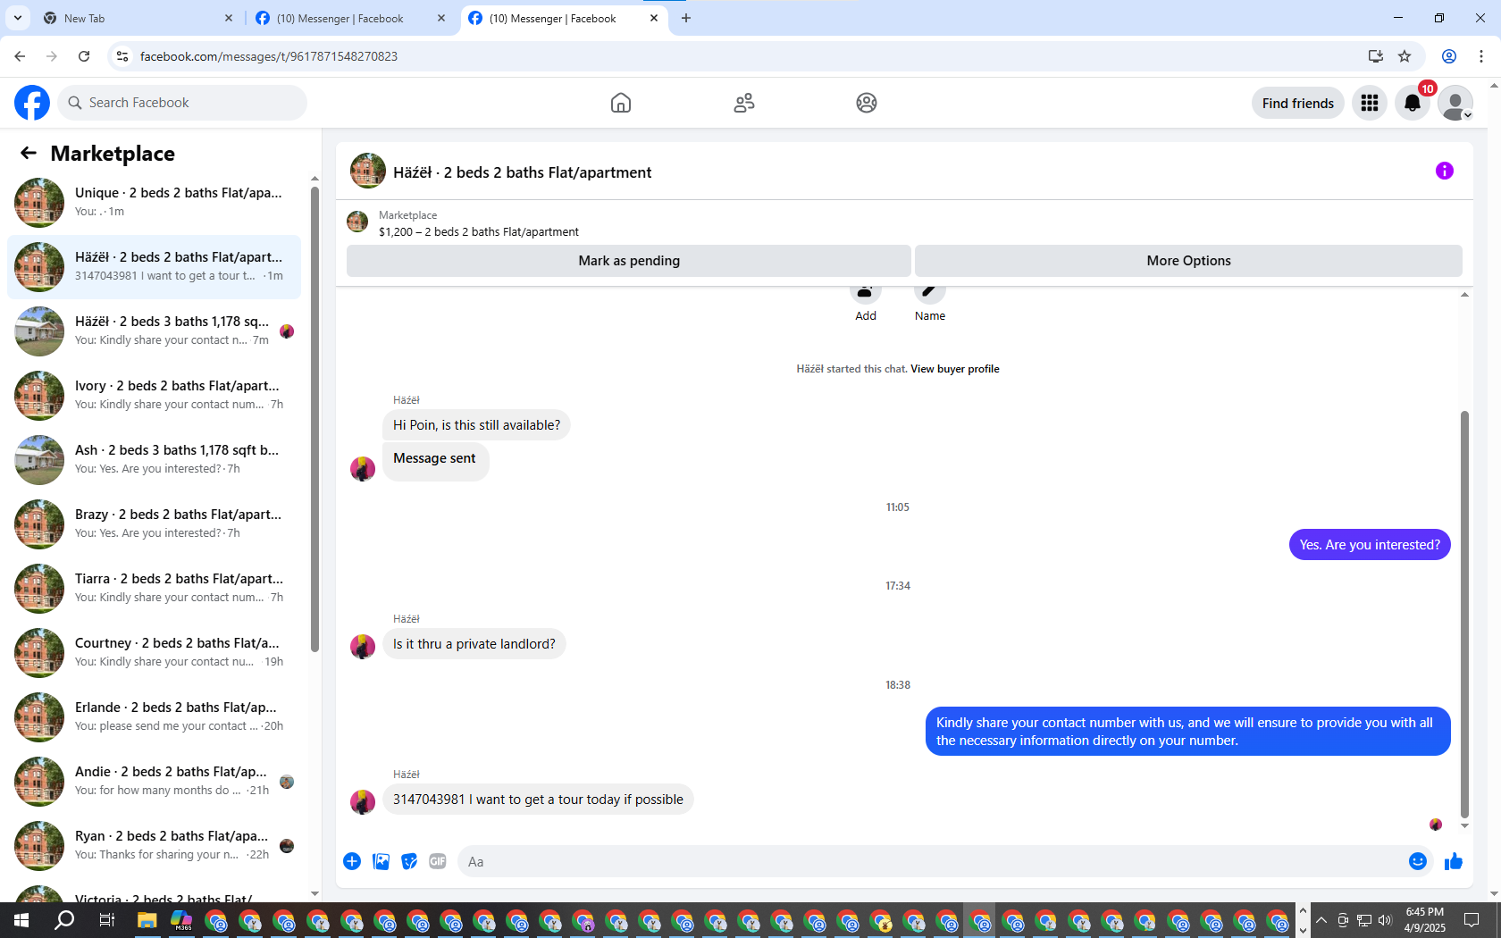Open the Chrome profile icon
The image size is (1501, 938).
(x=1449, y=56)
